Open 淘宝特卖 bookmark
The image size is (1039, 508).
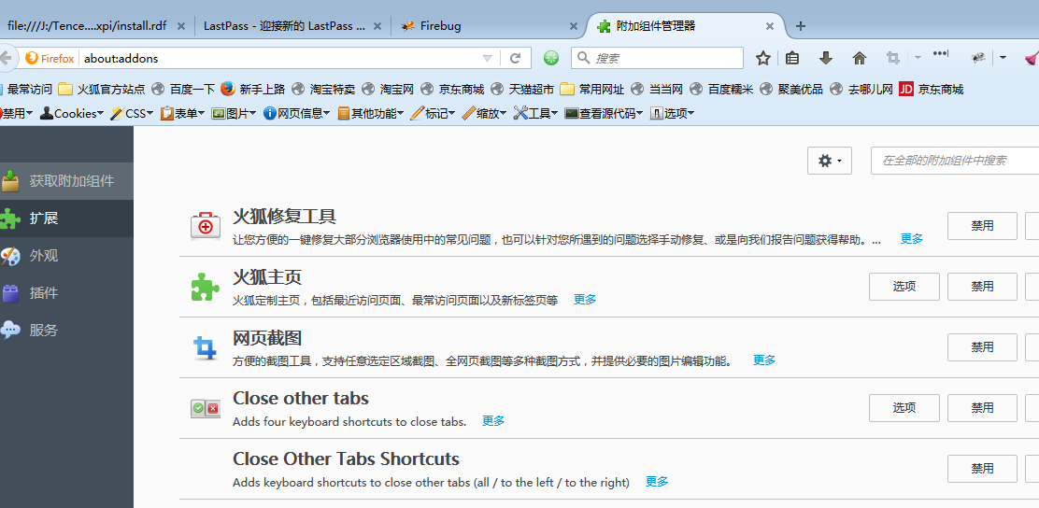pyautogui.click(x=323, y=89)
